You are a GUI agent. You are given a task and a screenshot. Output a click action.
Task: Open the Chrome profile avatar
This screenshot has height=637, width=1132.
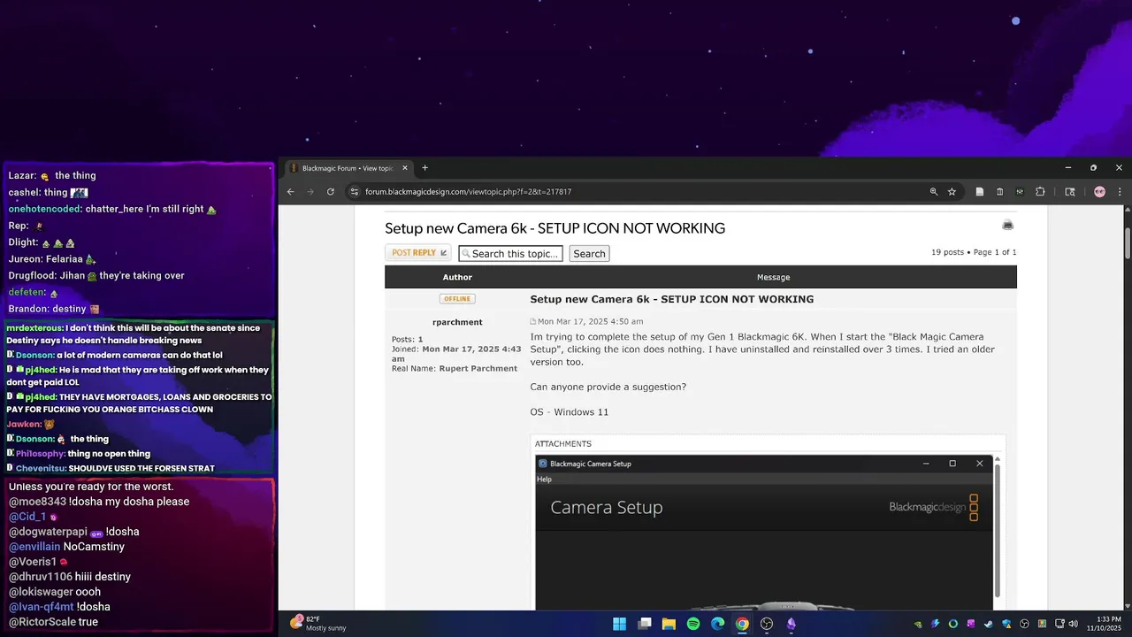coord(1099,191)
